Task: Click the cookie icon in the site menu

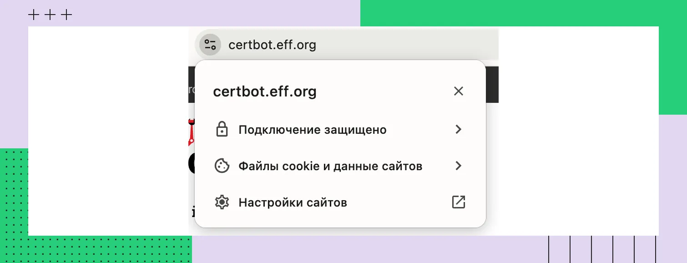Action: pyautogui.click(x=222, y=166)
